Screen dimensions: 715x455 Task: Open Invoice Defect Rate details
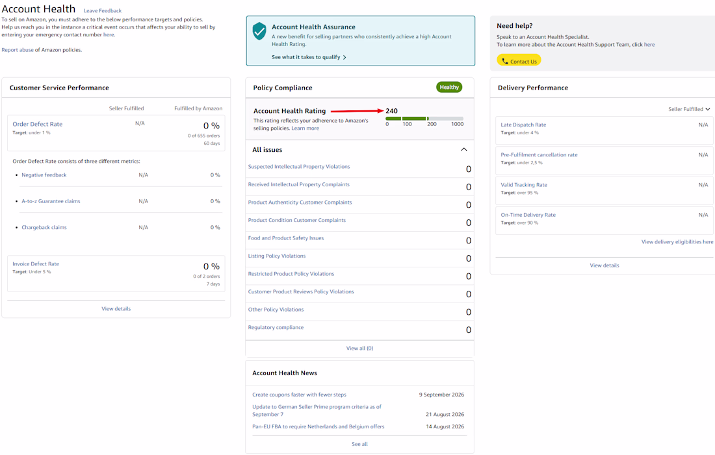tap(36, 264)
